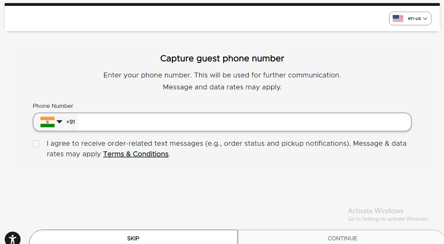444x244 pixels.
Task: Click 'Go to Settings to activate Windows' text
Action: (x=388, y=219)
